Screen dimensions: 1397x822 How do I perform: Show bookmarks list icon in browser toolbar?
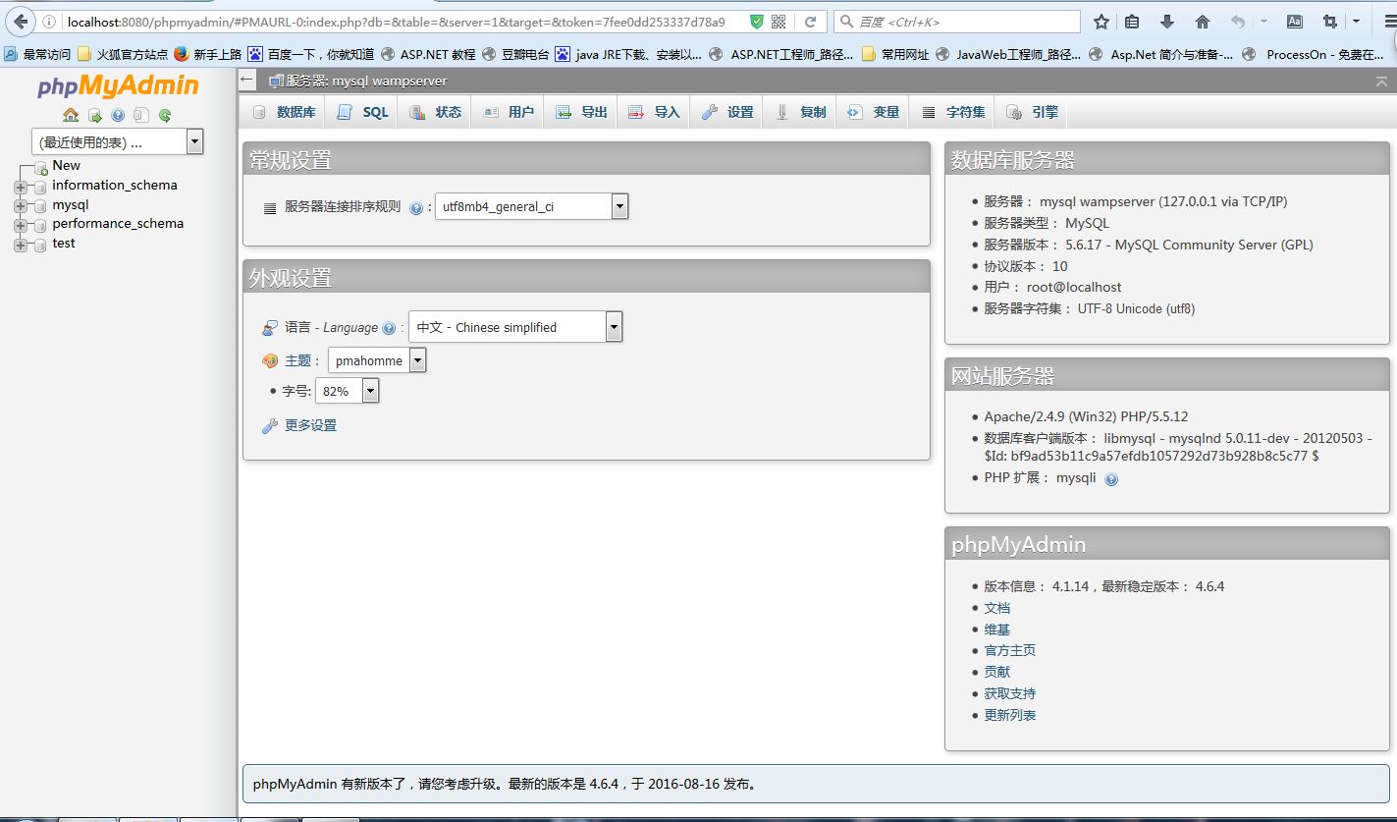(1132, 22)
